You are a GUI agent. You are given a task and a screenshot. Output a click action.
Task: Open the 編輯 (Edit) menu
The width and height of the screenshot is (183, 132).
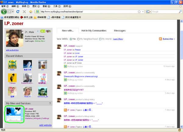click(x=15, y=6)
